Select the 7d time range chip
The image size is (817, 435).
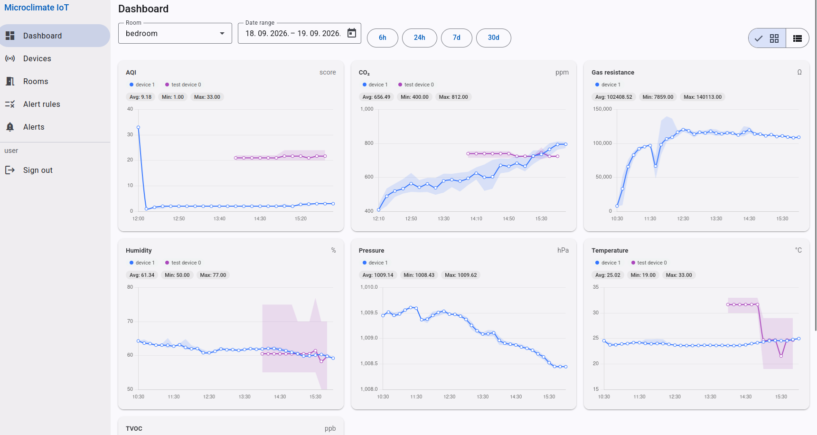tap(457, 38)
